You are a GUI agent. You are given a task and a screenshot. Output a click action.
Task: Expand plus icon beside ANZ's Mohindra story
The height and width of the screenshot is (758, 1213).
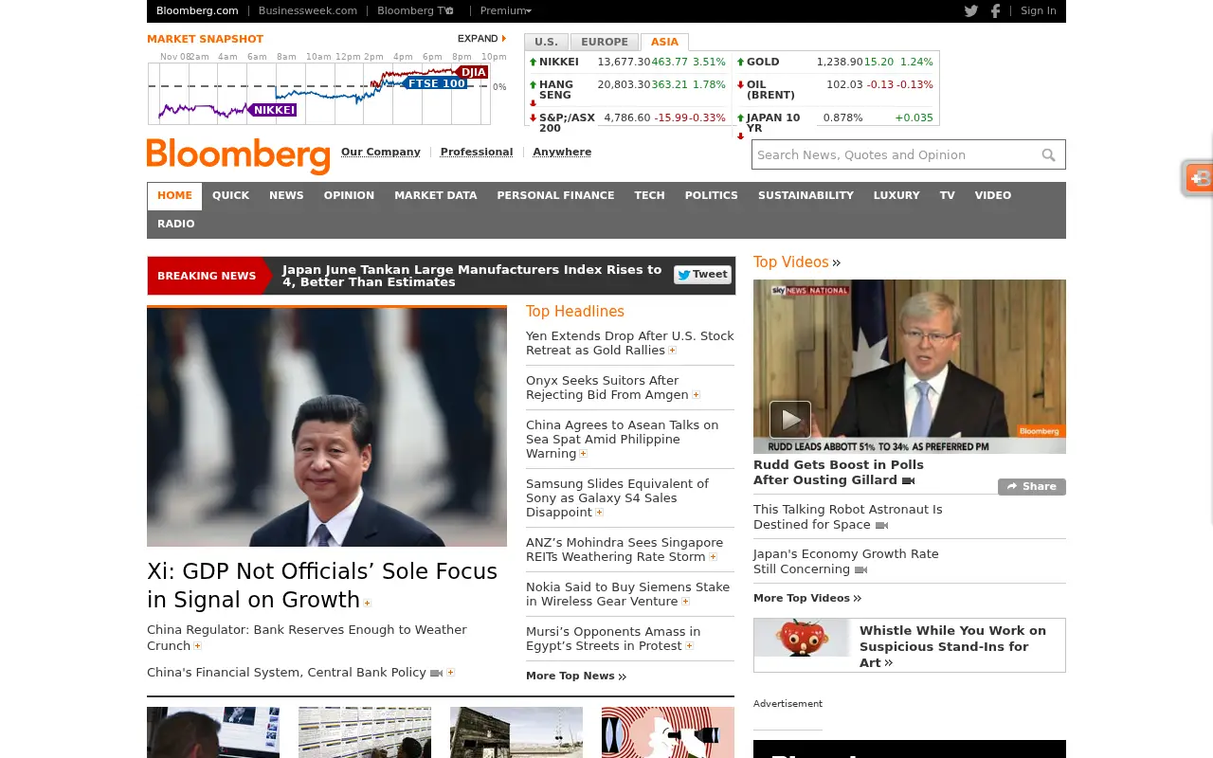click(x=714, y=557)
